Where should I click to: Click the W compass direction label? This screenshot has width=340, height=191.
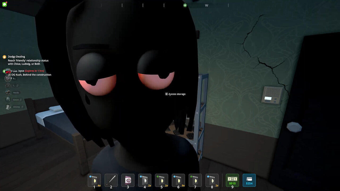(206, 5)
